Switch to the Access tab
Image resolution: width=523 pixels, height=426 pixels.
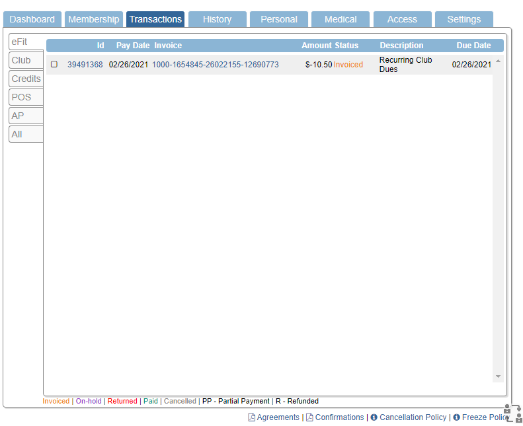coord(402,19)
